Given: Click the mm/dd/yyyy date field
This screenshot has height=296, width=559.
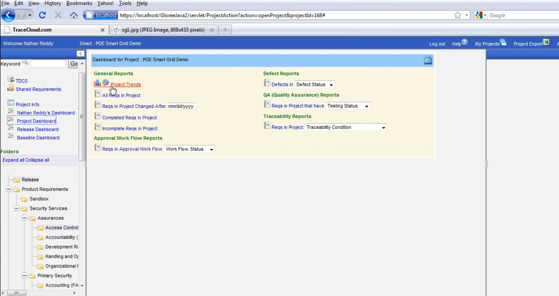Looking at the screenshot, I should coord(182,106).
